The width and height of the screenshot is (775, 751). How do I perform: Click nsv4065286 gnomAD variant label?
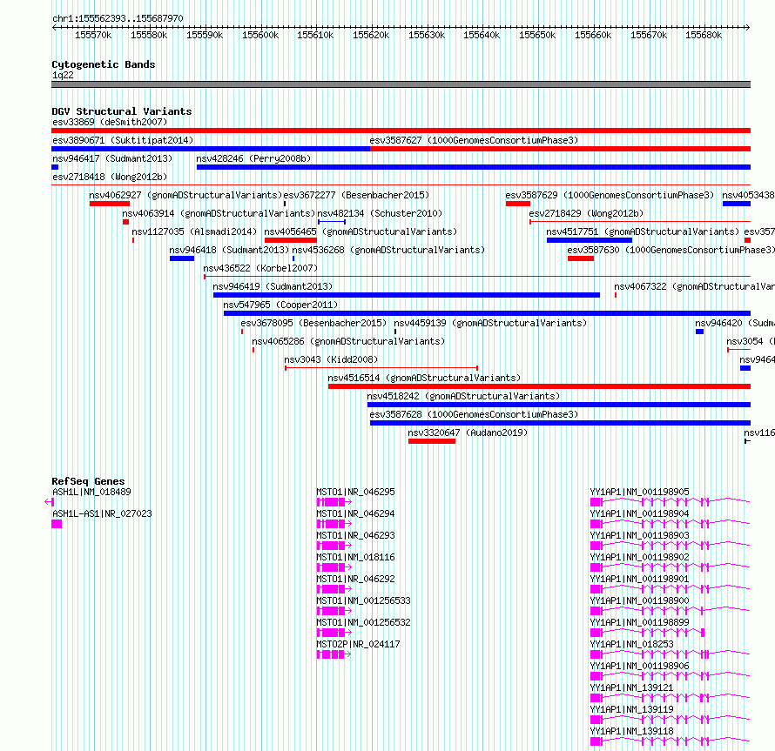(348, 341)
